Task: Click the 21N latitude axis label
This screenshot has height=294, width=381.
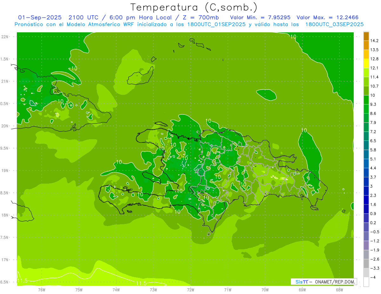Action: click(x=5, y=81)
